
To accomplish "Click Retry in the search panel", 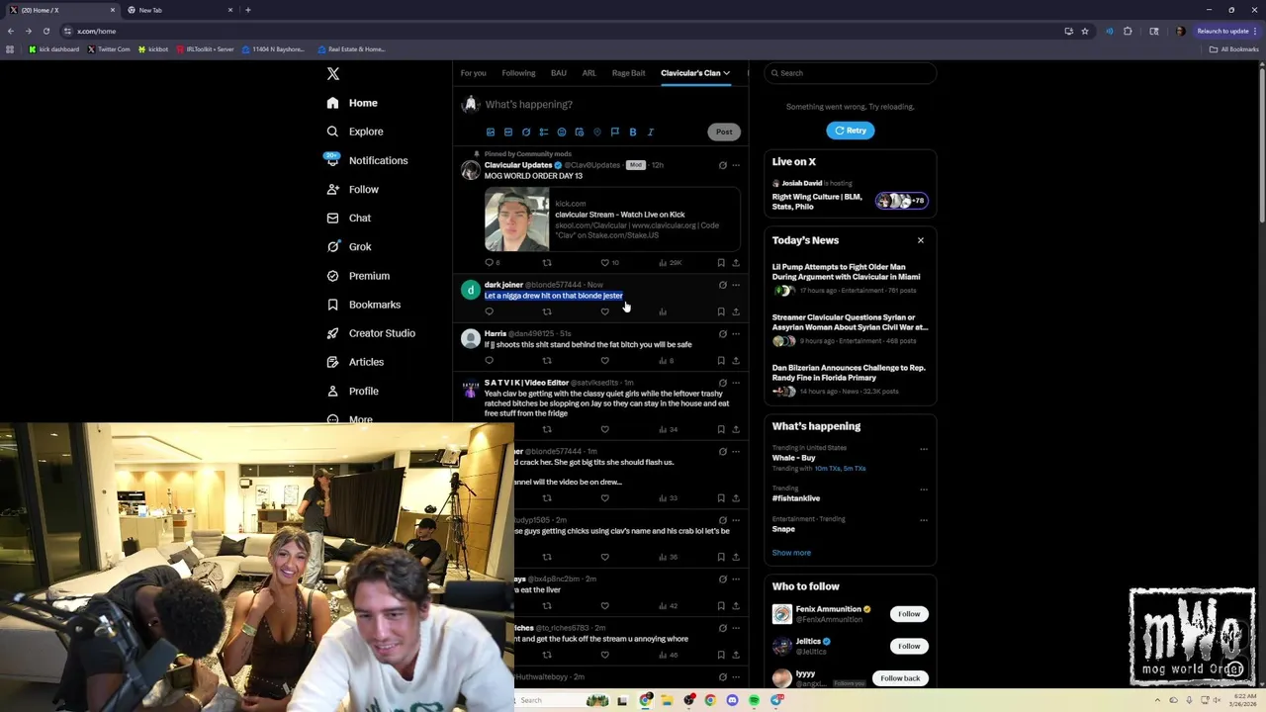I will pos(851,131).
